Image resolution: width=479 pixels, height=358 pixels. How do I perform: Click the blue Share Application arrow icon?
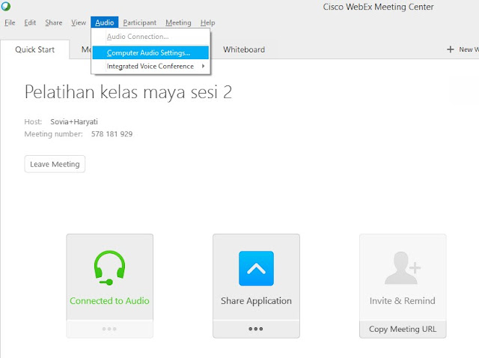[x=256, y=268]
